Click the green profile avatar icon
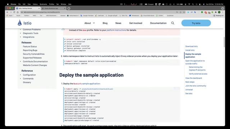The height and width of the screenshot is (129, 230). tap(219, 12)
